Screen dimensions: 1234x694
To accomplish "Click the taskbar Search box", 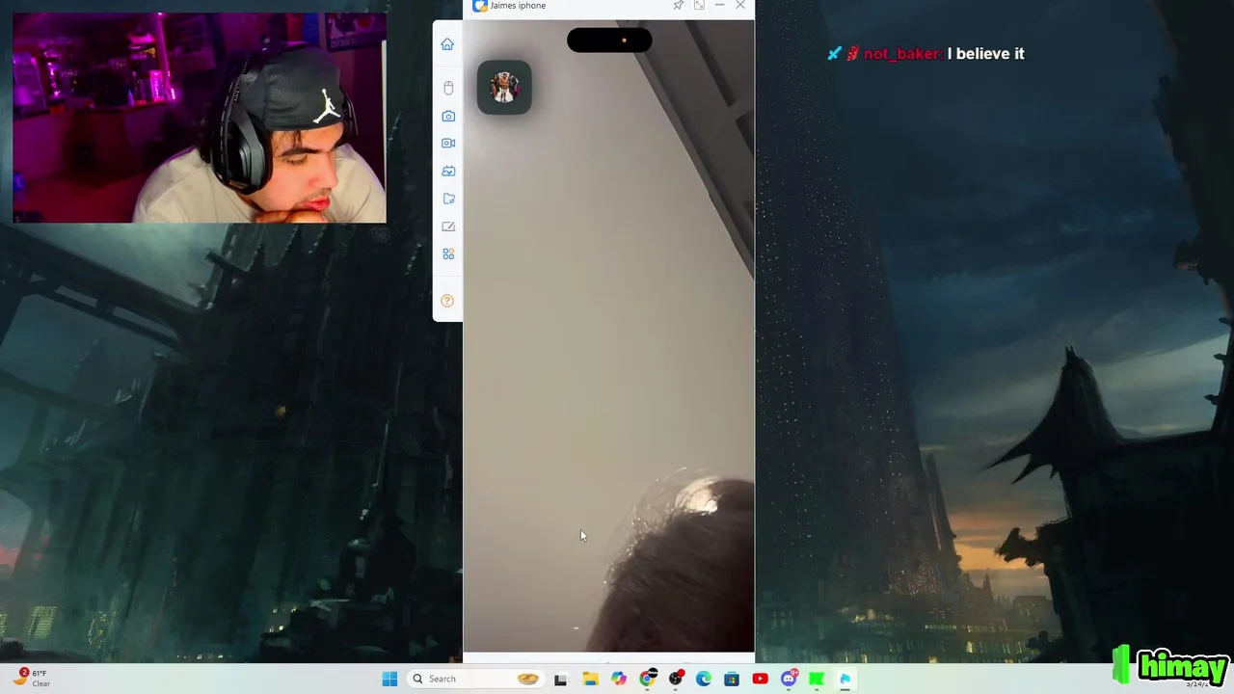I will tap(474, 679).
